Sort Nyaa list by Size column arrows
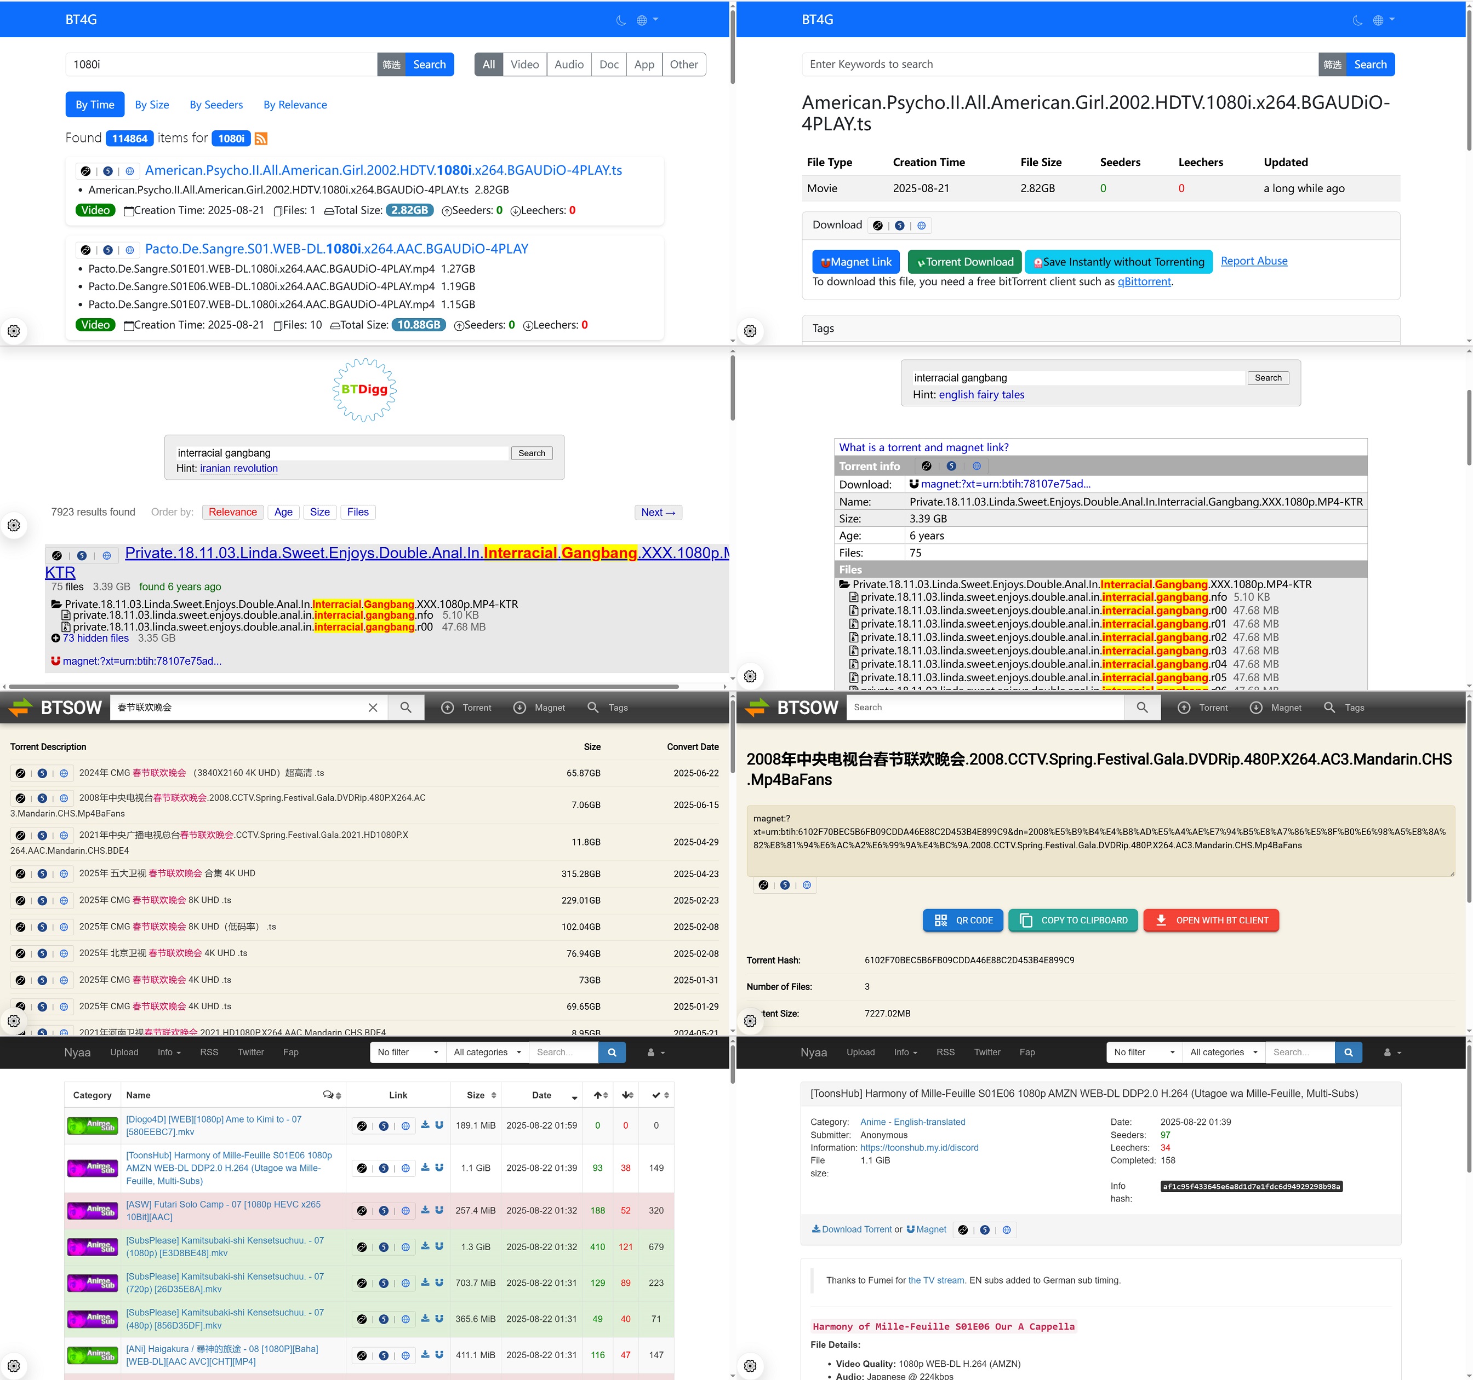Viewport: 1473px width, 1380px height. coord(494,1095)
